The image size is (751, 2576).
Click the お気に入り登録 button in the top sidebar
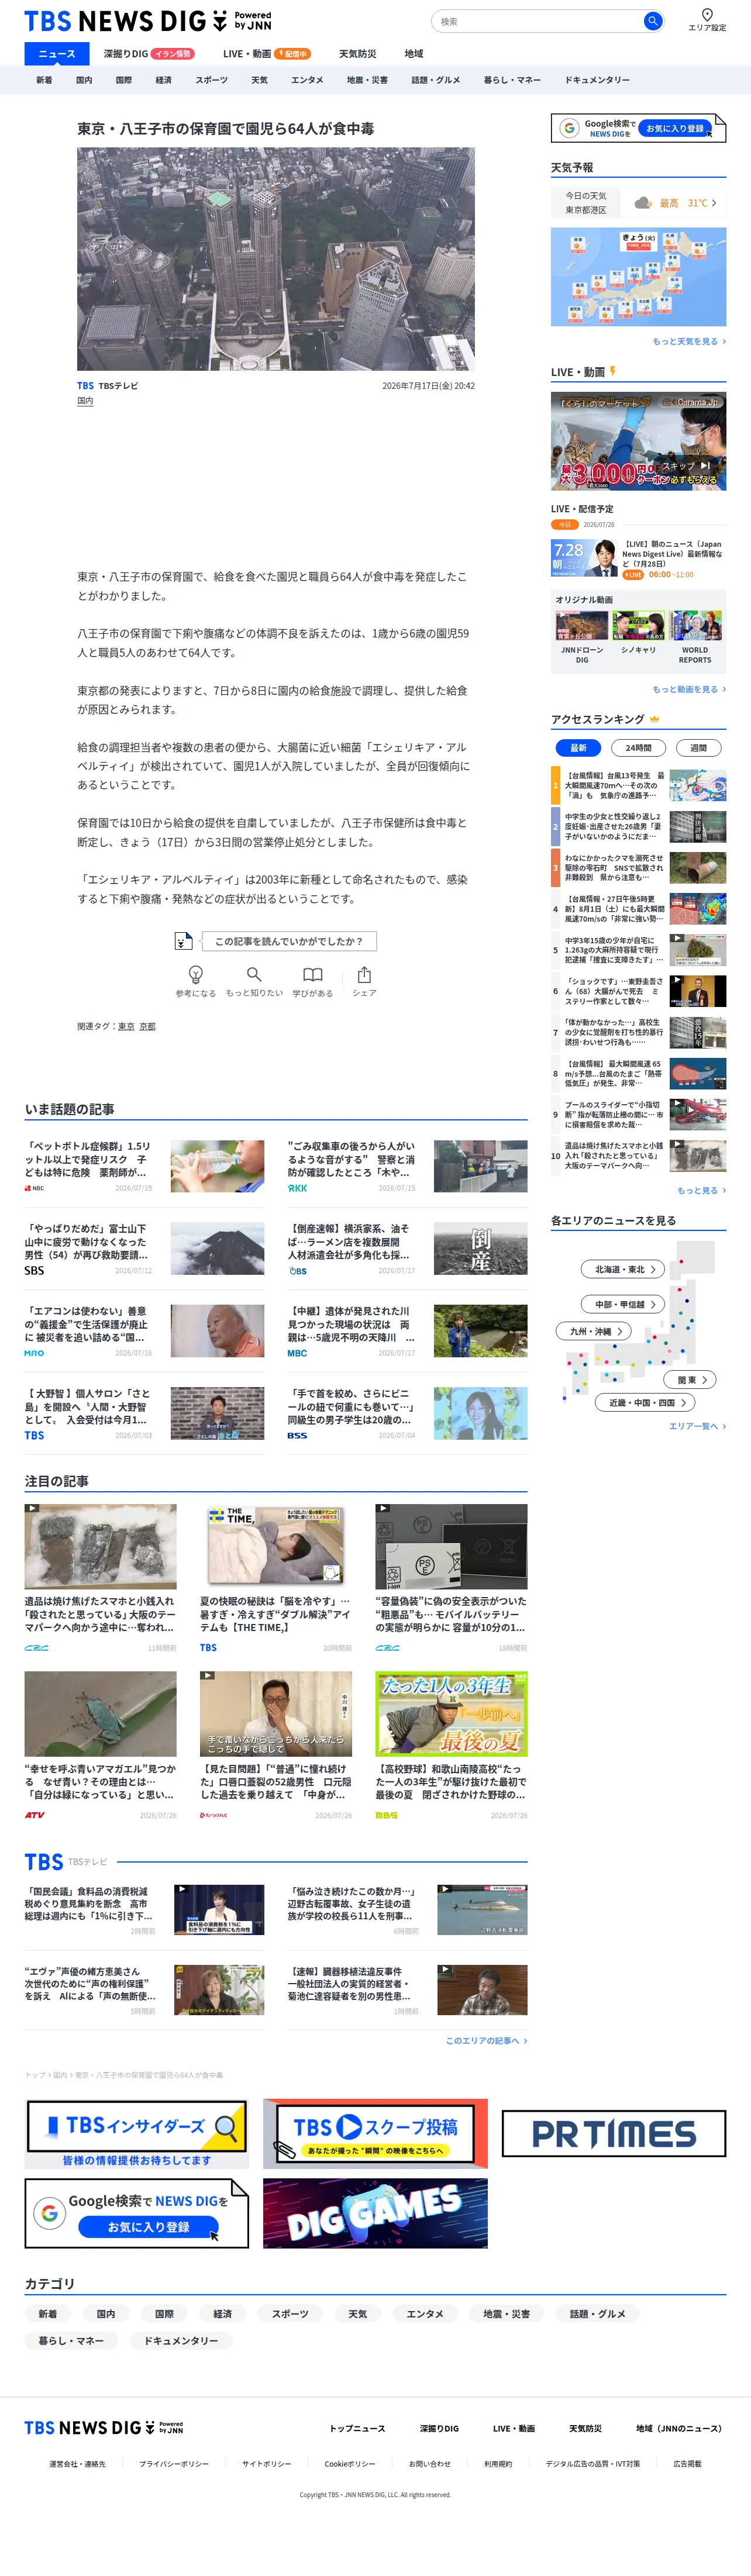click(674, 128)
